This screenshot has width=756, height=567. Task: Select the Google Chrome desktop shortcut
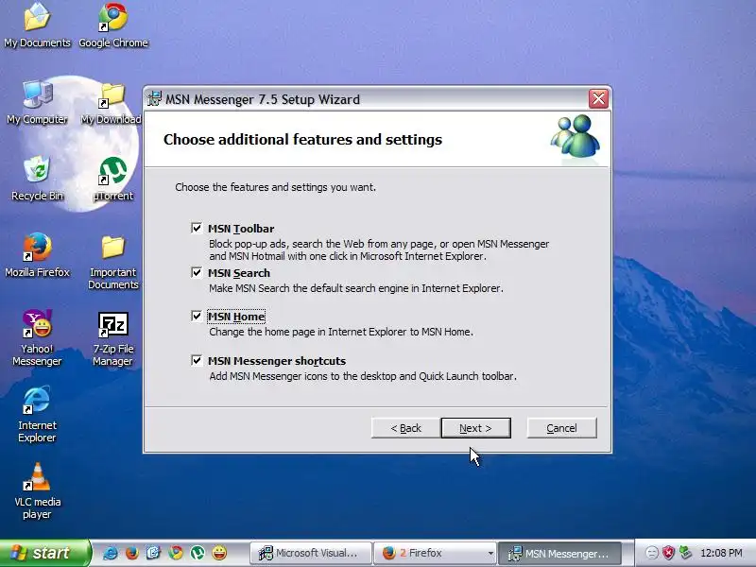[113, 26]
